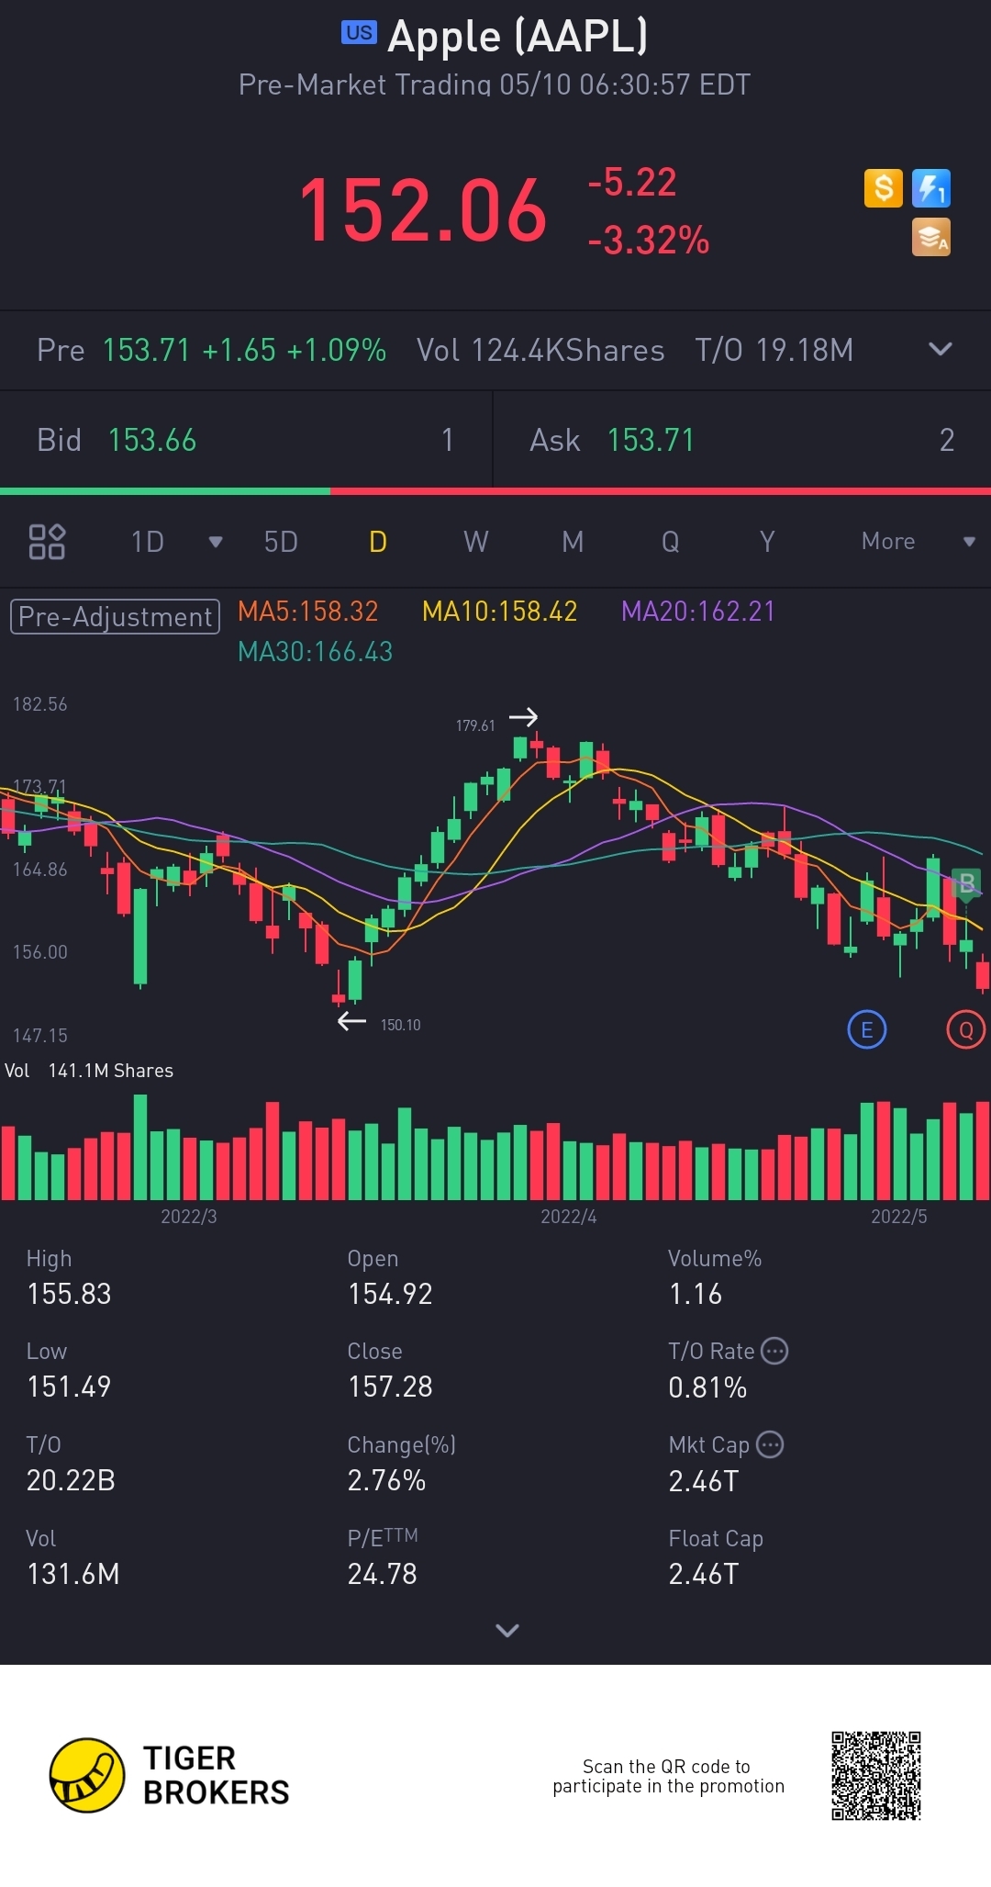The height and width of the screenshot is (1887, 991).
Task: Tap the T/O 19.18M value
Action: pyautogui.click(x=774, y=350)
